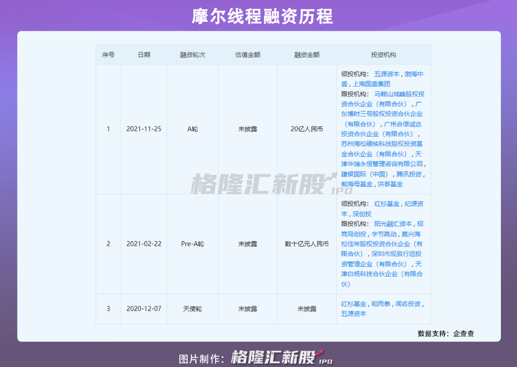Open 五源资本 in the 天使轮 row
The width and height of the screenshot is (517, 367).
[x=353, y=314]
